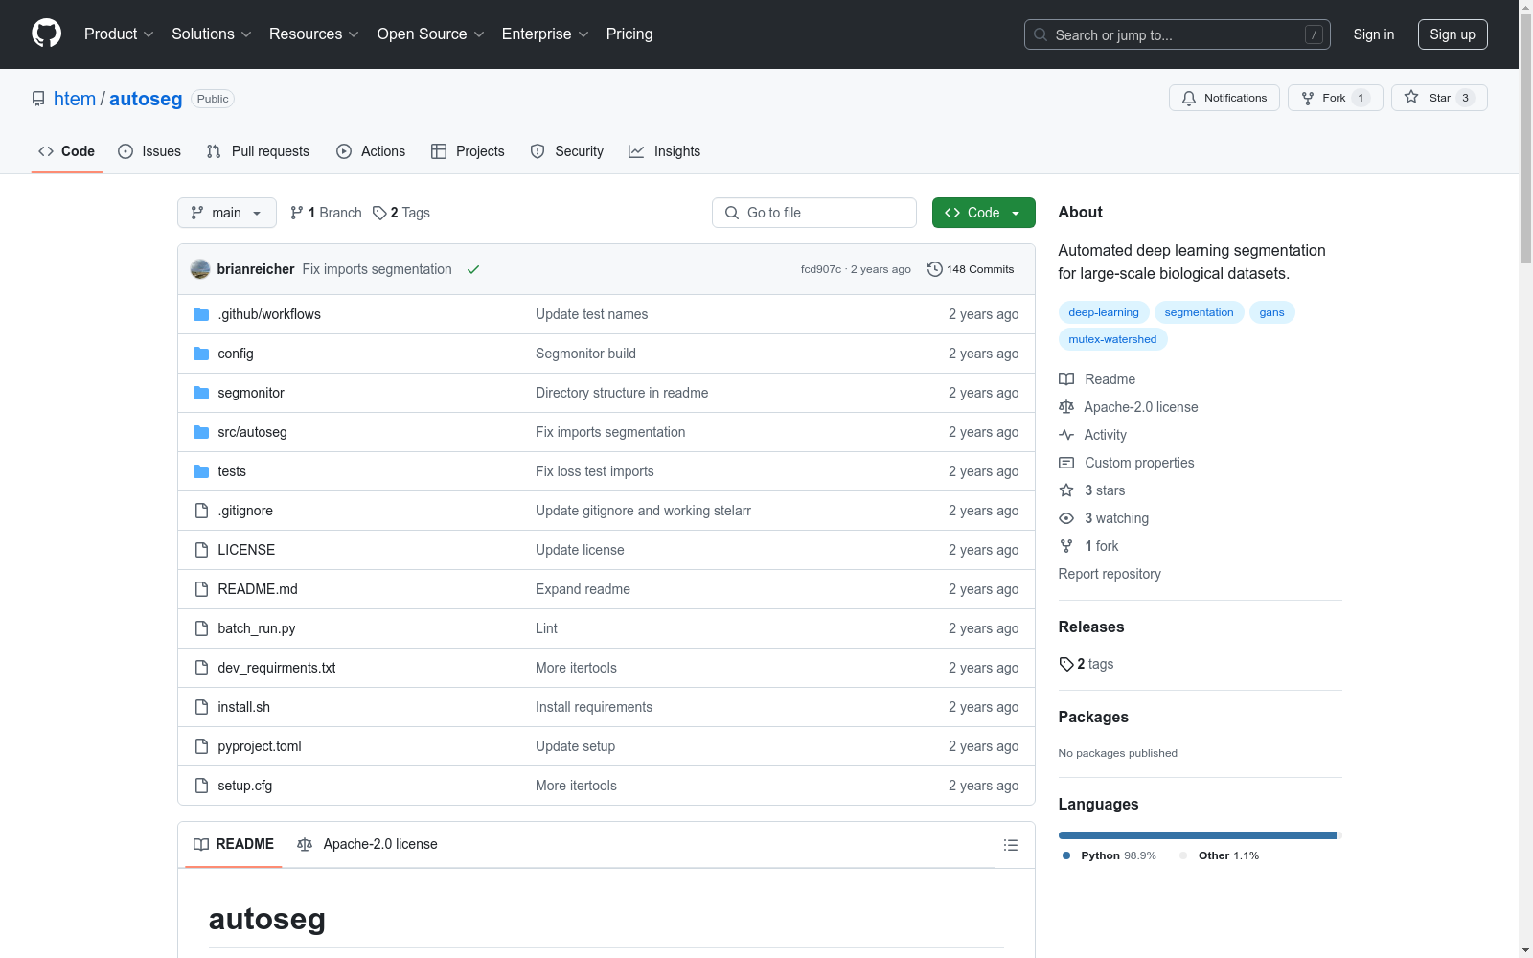Click the commit history clock icon
Viewport: 1533px width, 958px height.
click(x=935, y=269)
